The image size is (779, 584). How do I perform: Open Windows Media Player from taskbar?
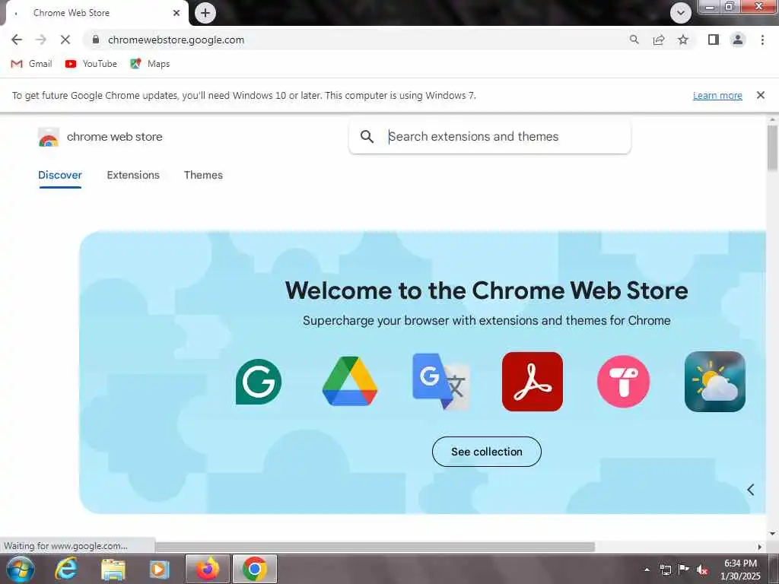click(160, 569)
